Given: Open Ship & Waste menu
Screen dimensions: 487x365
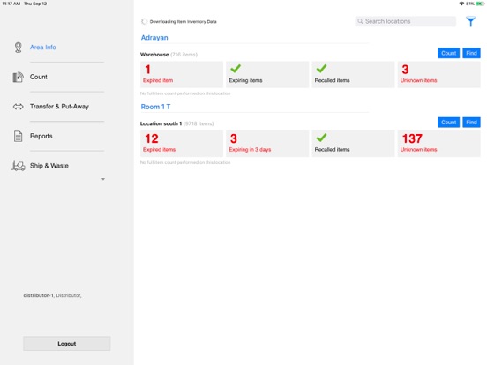Looking at the screenshot, I should [49, 166].
